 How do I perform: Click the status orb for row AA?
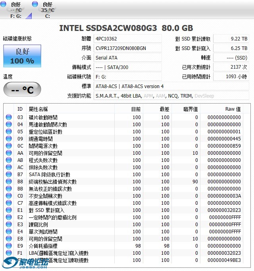[x=9, y=153]
